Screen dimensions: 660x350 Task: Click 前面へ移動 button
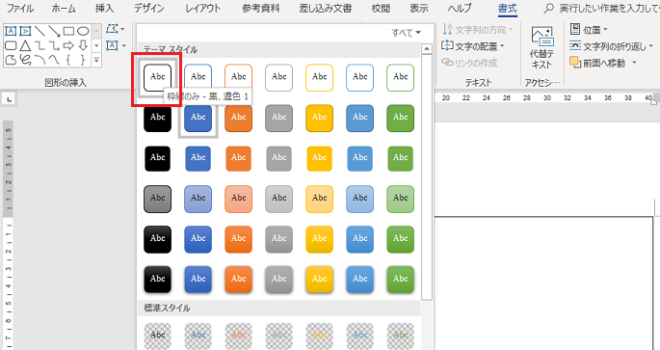[x=597, y=63]
